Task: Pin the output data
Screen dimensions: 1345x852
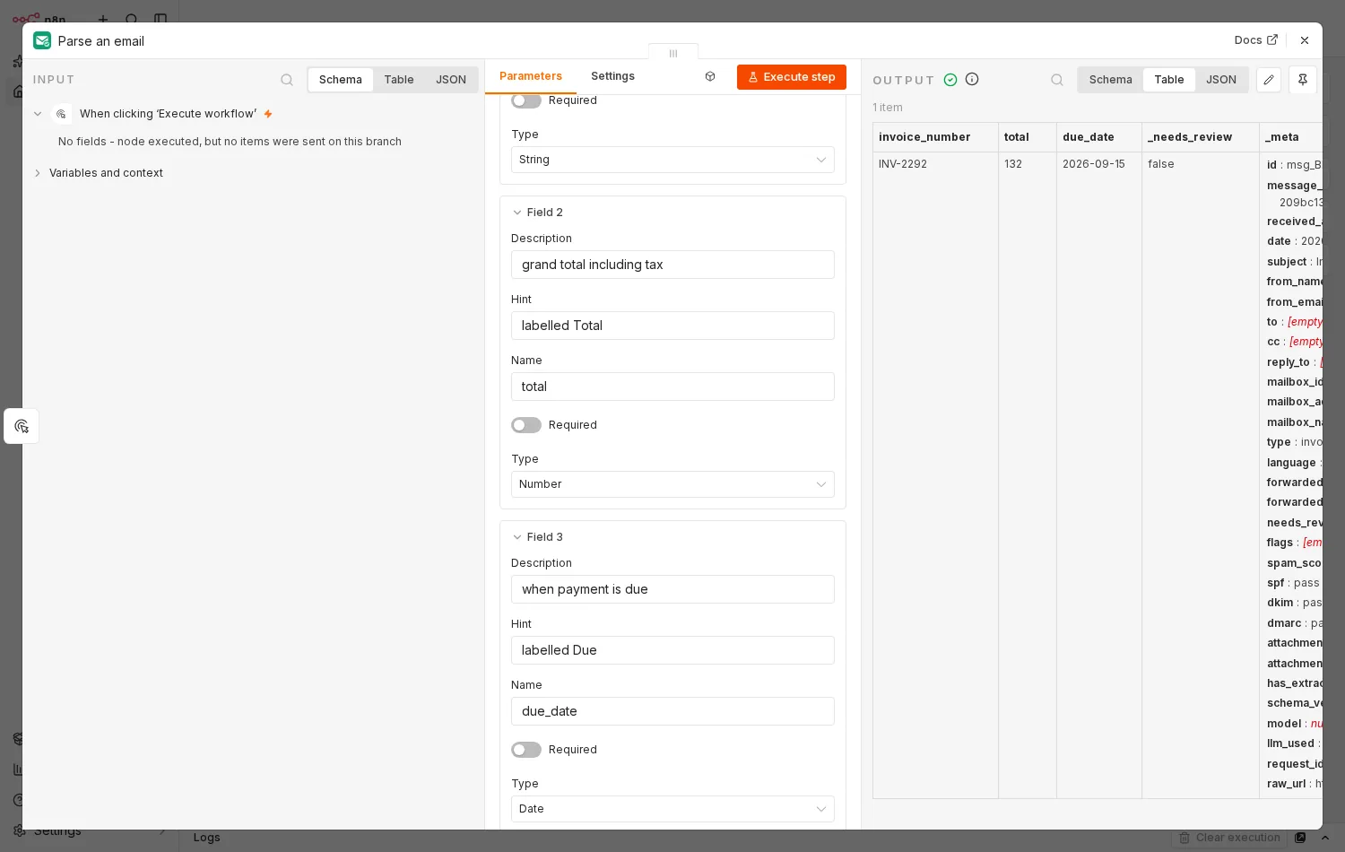Action: 1303,80
